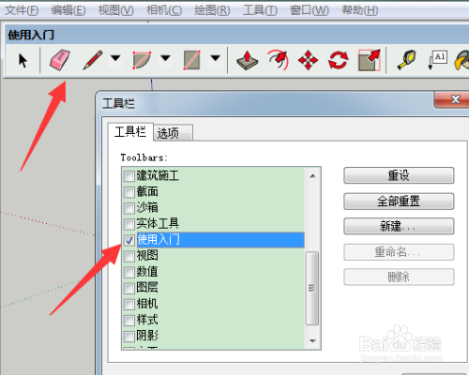Image resolution: width=469 pixels, height=375 pixels.
Task: Enable the 沙箱 toolbar checkbox
Action: [129, 208]
